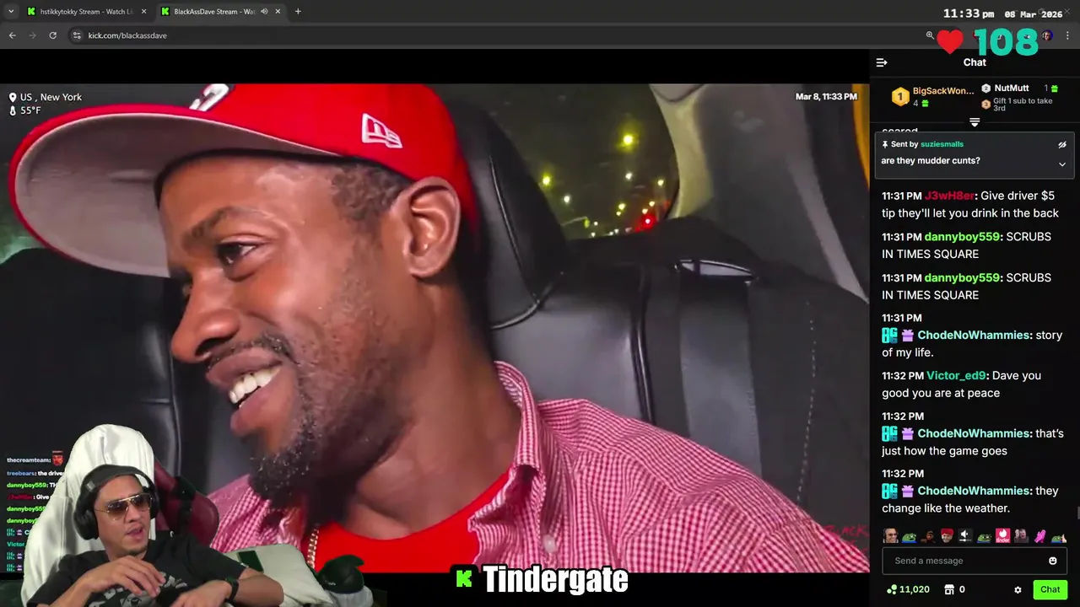Reload the current page
The width and height of the screenshot is (1080, 607).
(x=52, y=35)
